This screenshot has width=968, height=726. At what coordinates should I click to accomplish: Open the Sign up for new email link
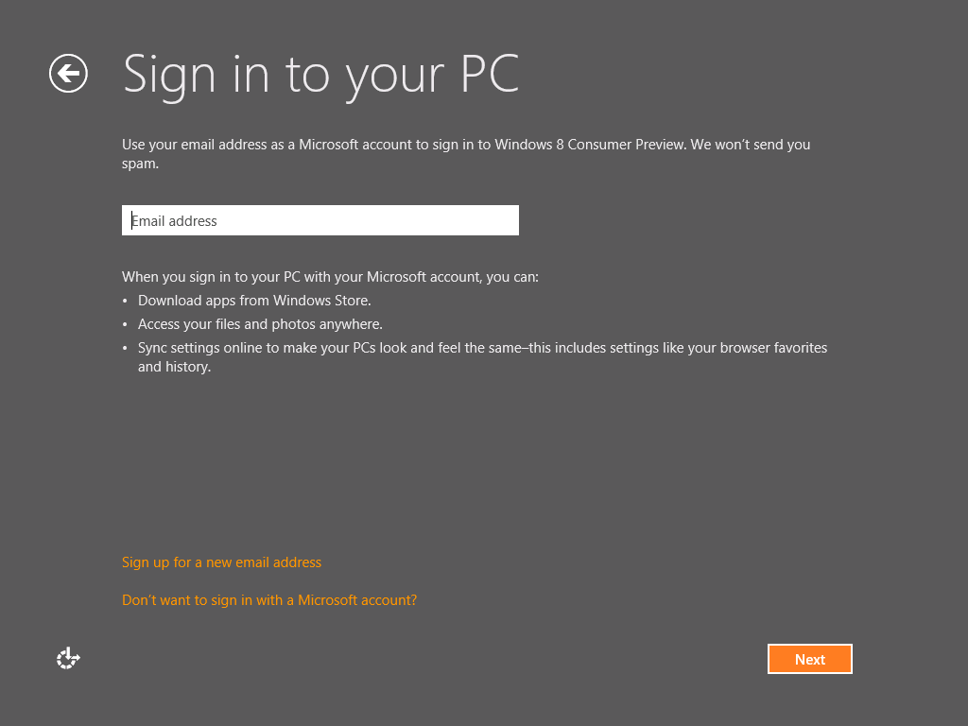click(221, 562)
